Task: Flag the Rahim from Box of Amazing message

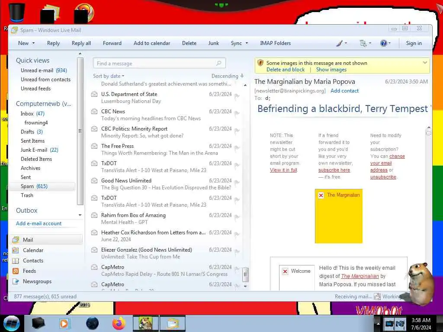Action: click(237, 217)
